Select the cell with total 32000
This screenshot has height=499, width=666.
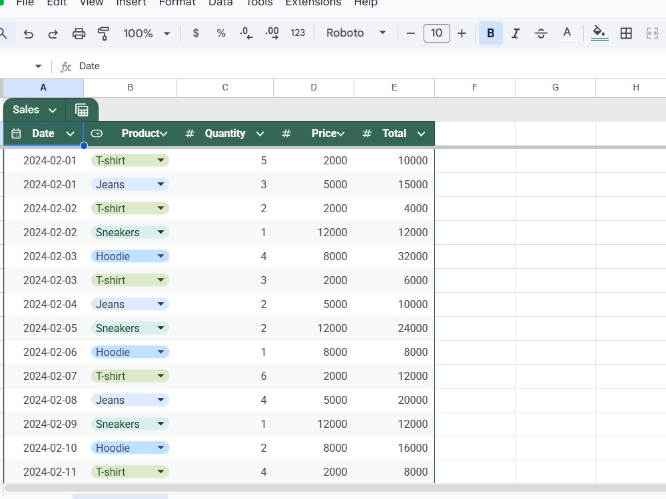pyautogui.click(x=394, y=256)
